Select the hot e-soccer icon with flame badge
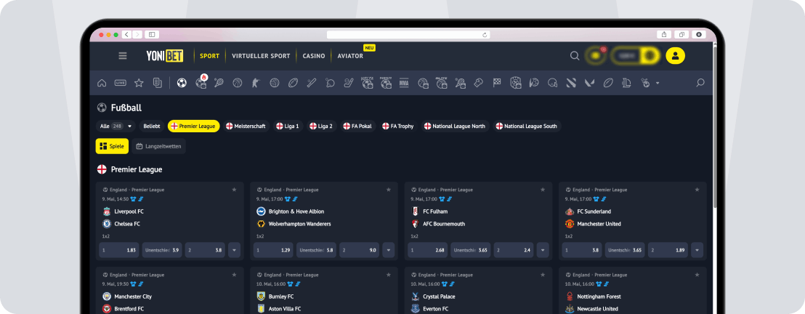 [x=201, y=82]
